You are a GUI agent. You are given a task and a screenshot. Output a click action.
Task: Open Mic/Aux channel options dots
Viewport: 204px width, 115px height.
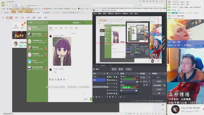121,79
